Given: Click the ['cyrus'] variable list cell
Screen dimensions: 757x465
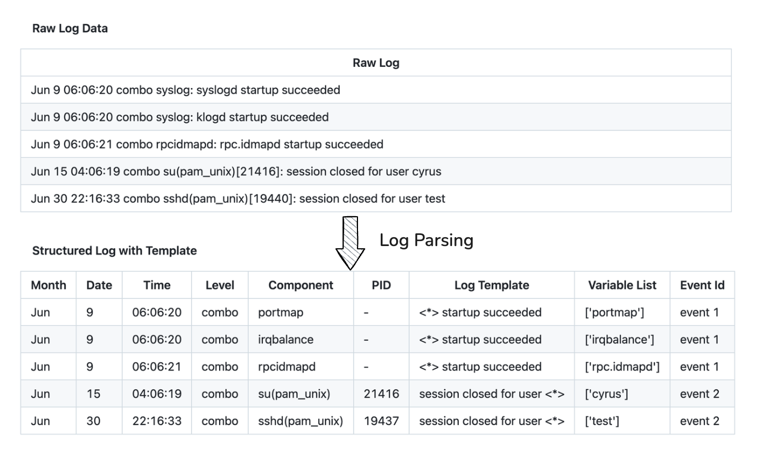Looking at the screenshot, I should click(606, 394).
